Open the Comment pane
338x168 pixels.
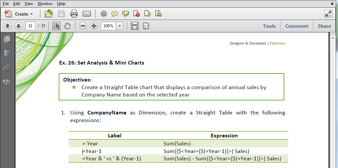pos(297,26)
